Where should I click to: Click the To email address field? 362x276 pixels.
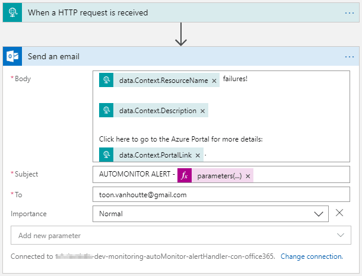pos(221,195)
